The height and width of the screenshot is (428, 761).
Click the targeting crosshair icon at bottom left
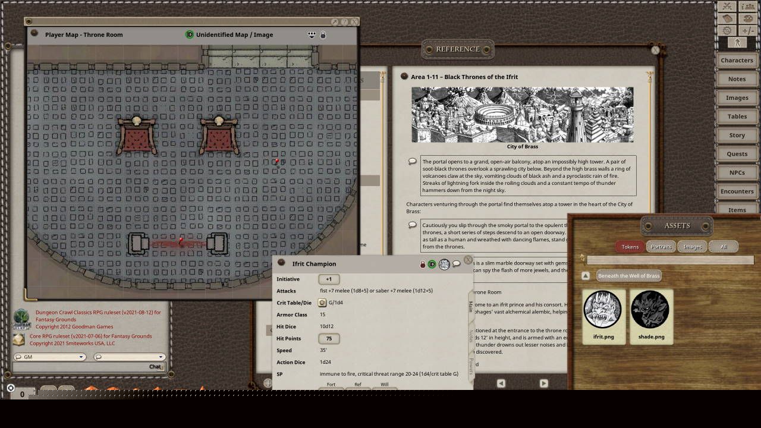[10, 388]
